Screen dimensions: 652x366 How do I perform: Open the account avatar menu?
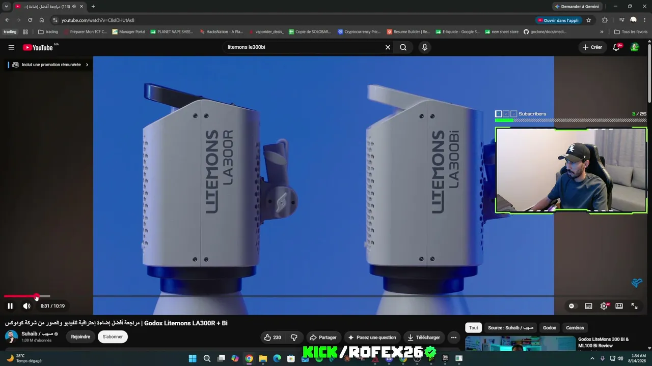coord(635,47)
